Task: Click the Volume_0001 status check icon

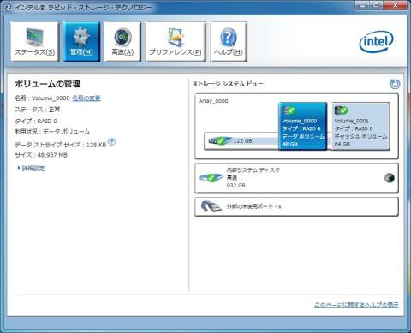Action: coord(341,110)
